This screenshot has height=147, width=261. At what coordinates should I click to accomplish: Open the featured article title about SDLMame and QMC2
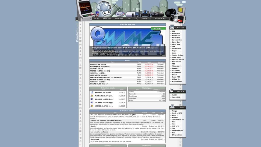click(122, 48)
